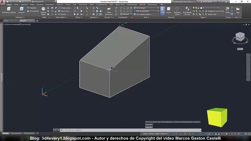Switch to the Sólido ribbon tab

pos(16,5)
